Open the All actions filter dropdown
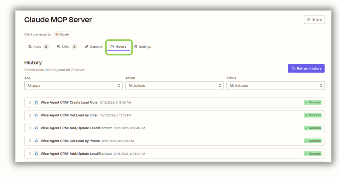The width and height of the screenshot is (340, 177). tap(174, 86)
